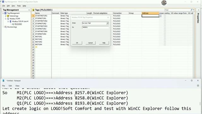
Task: Click the PLCLOGO connection icon in tree
Action: [13, 24]
